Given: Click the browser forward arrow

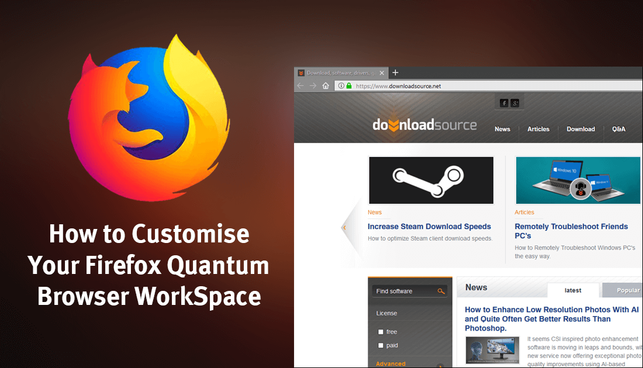Looking at the screenshot, I should tap(313, 86).
